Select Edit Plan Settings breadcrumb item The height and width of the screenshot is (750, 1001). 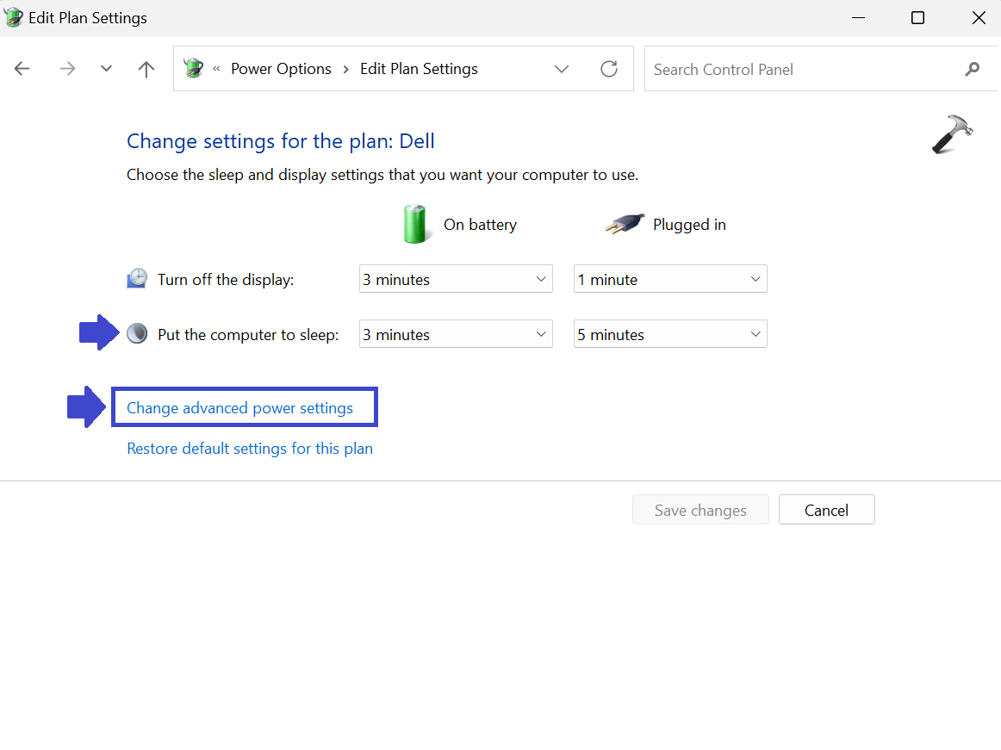tap(419, 69)
